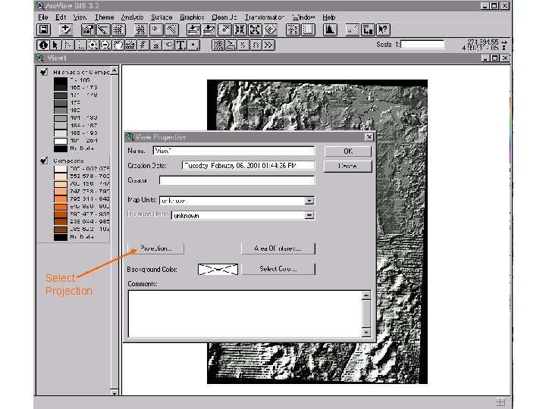Click the white hillshade legend swatch
Viewport: 546px width, 409px height.
60,141
